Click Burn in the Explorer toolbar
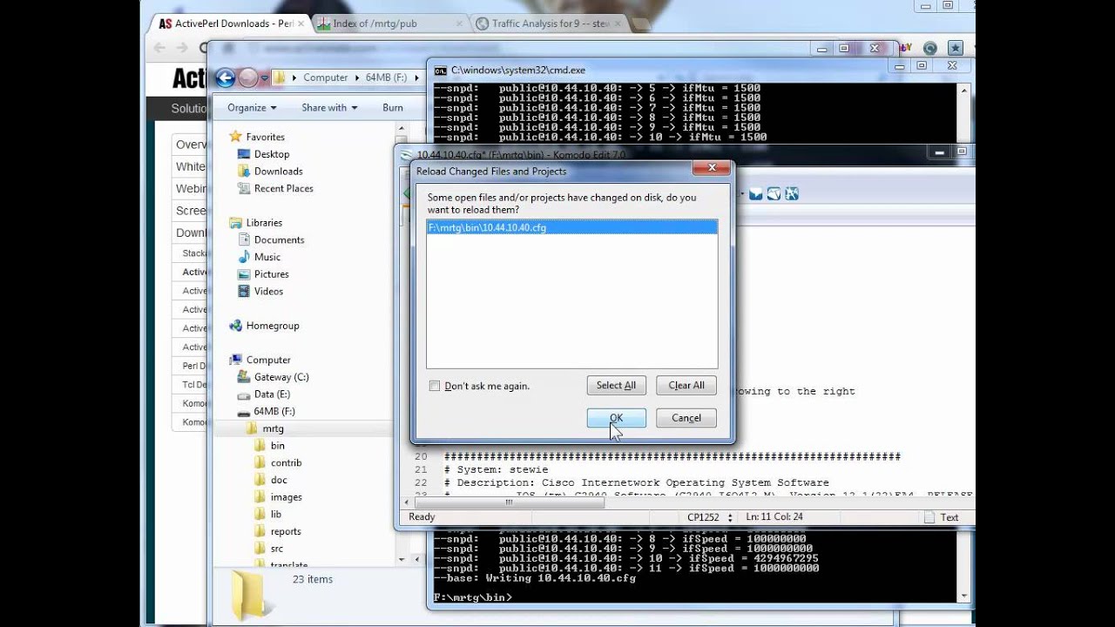1115x627 pixels. point(392,107)
